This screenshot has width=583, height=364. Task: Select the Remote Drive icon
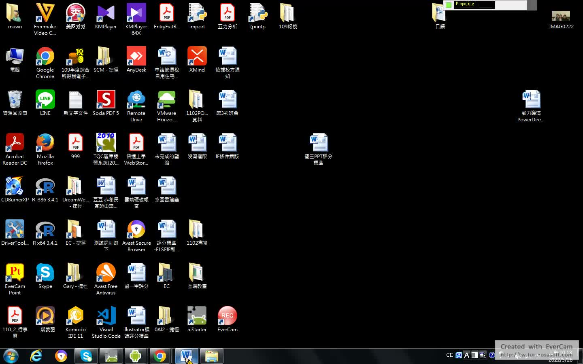click(136, 106)
